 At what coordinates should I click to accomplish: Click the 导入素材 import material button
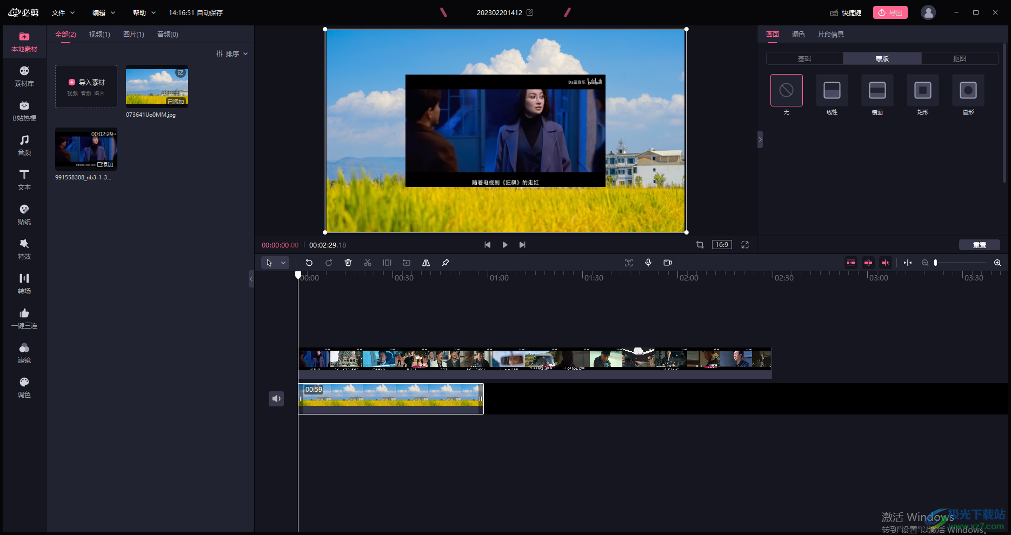87,86
